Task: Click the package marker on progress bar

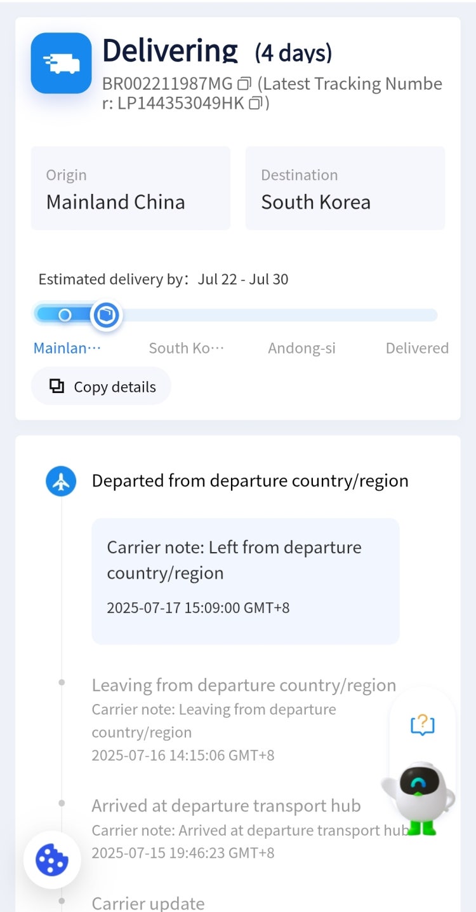Action: (x=106, y=315)
